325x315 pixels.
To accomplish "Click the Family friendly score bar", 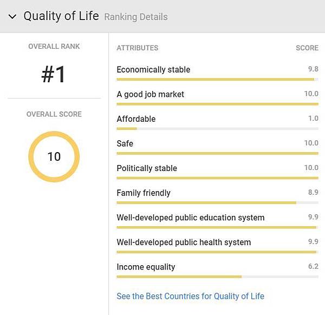I will coord(217,202).
